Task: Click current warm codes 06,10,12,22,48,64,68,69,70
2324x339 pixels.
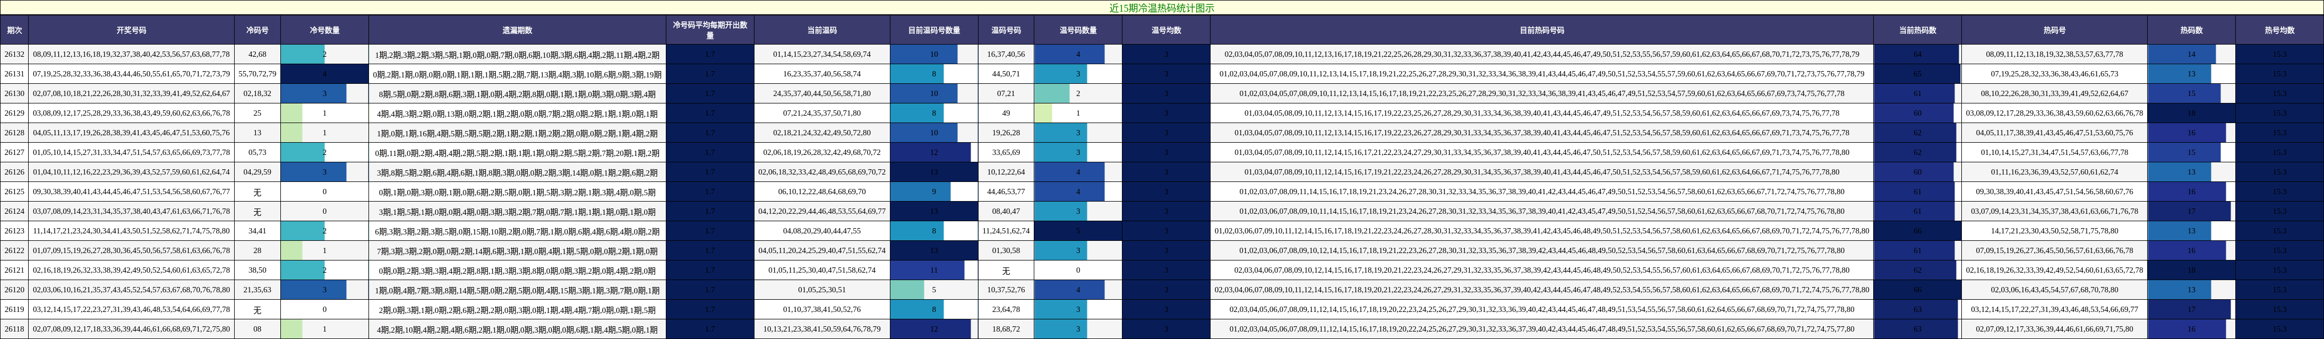Action: [x=822, y=192]
